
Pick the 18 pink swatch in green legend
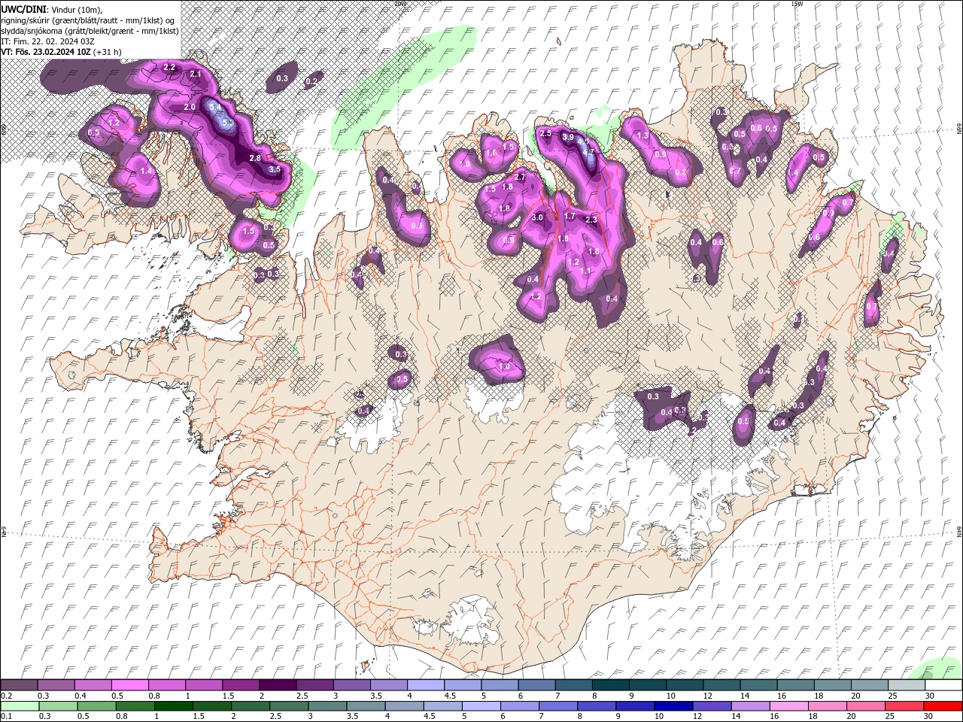[827, 706]
